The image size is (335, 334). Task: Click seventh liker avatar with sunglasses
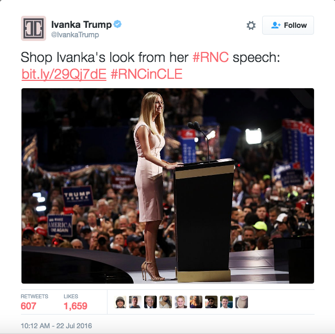click(211, 302)
